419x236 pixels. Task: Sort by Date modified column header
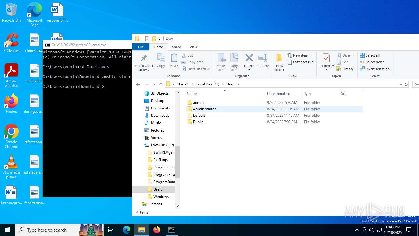(x=283, y=94)
